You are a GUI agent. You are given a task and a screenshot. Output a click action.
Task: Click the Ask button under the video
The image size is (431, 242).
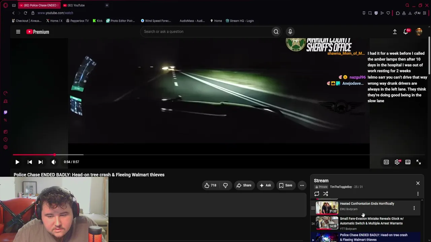pyautogui.click(x=265, y=185)
